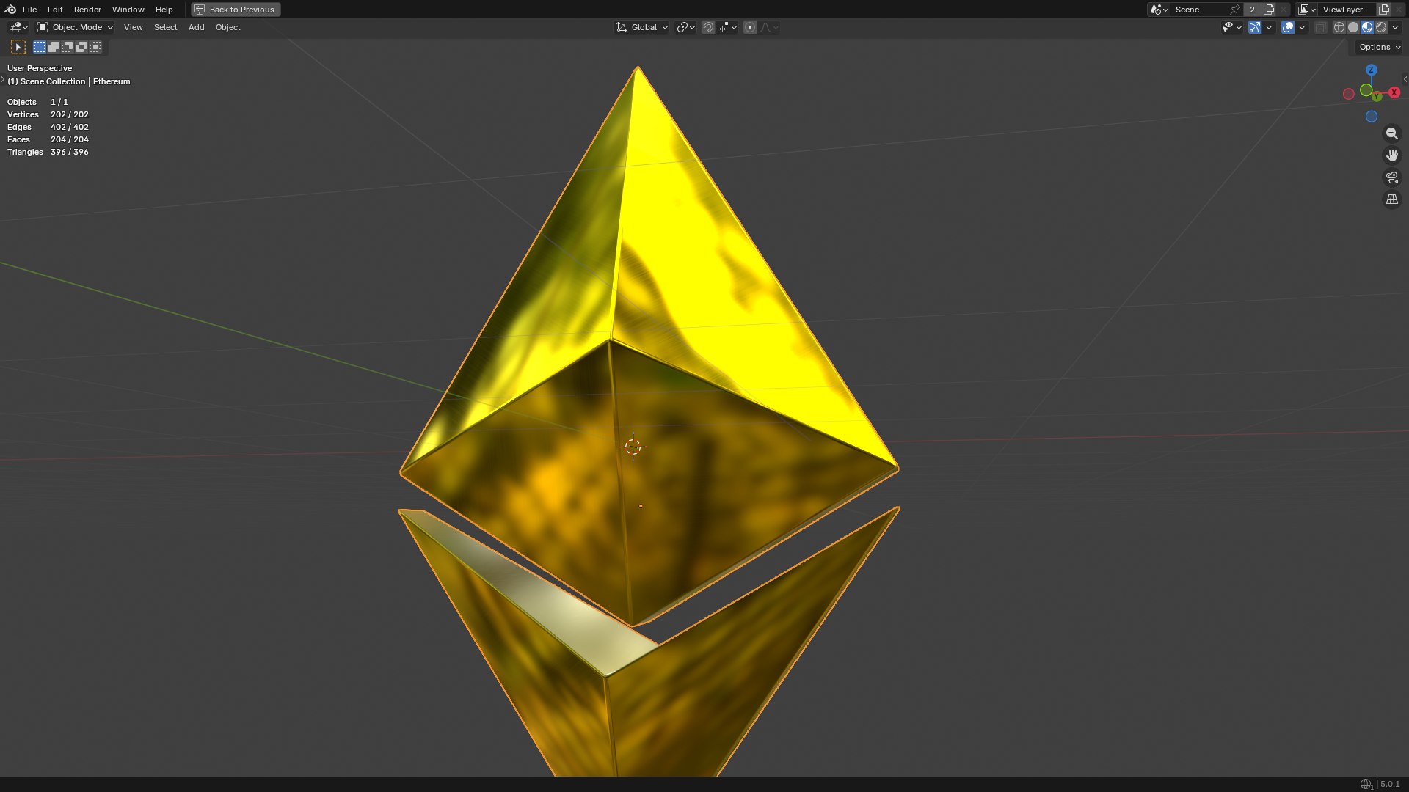This screenshot has width=1409, height=792.
Task: Choose the Set new selection mode
Action: pyautogui.click(x=40, y=47)
